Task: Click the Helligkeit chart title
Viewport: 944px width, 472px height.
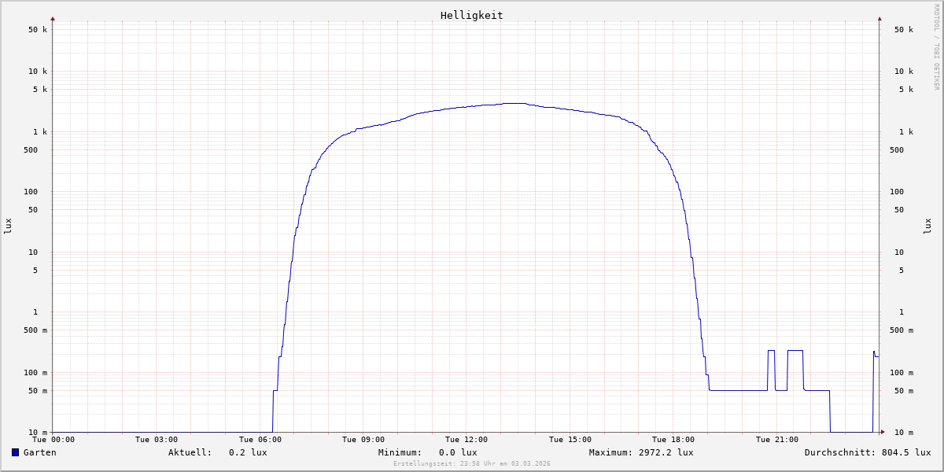Action: click(x=471, y=15)
